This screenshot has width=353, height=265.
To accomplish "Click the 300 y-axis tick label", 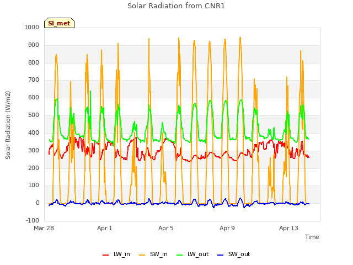I will (x=34, y=150).
